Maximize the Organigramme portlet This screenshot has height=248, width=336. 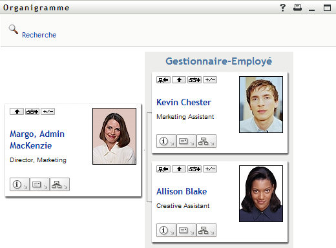[328, 8]
